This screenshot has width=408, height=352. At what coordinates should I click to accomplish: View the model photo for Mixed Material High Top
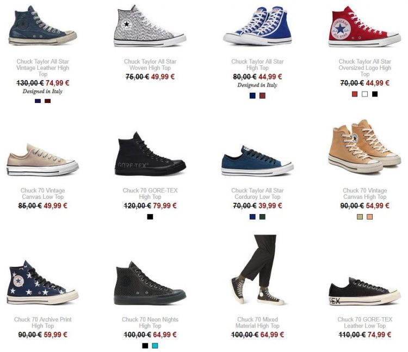click(x=258, y=270)
